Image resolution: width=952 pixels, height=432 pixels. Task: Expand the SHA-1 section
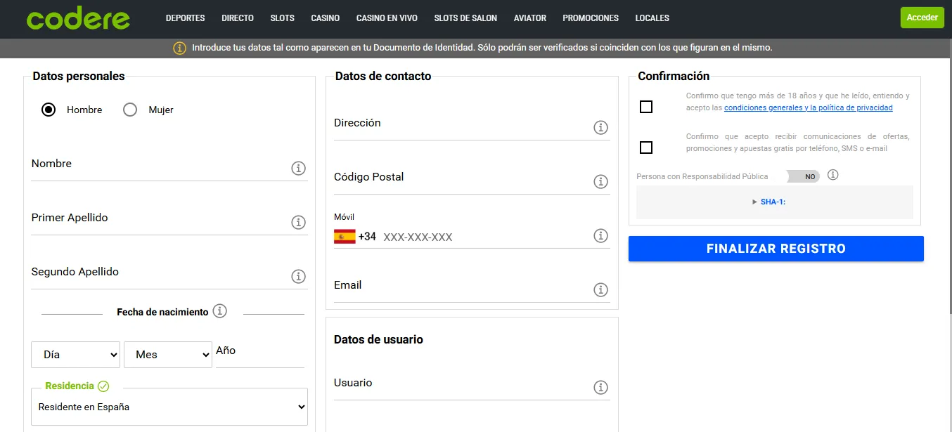774,202
